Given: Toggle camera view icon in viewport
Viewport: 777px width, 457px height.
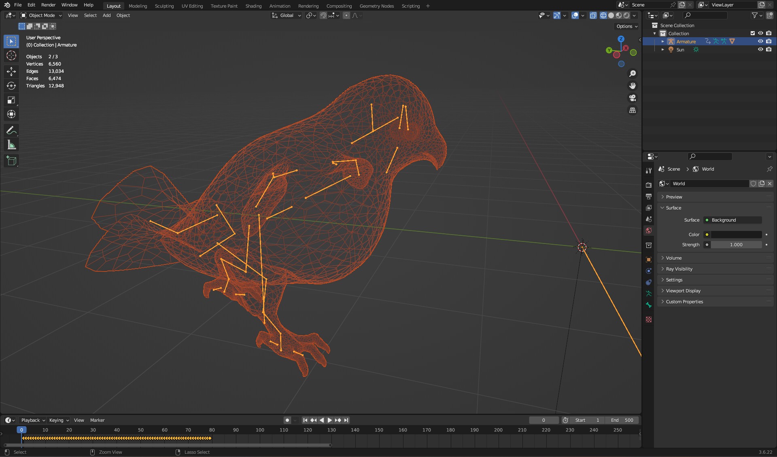Looking at the screenshot, I should pyautogui.click(x=632, y=98).
